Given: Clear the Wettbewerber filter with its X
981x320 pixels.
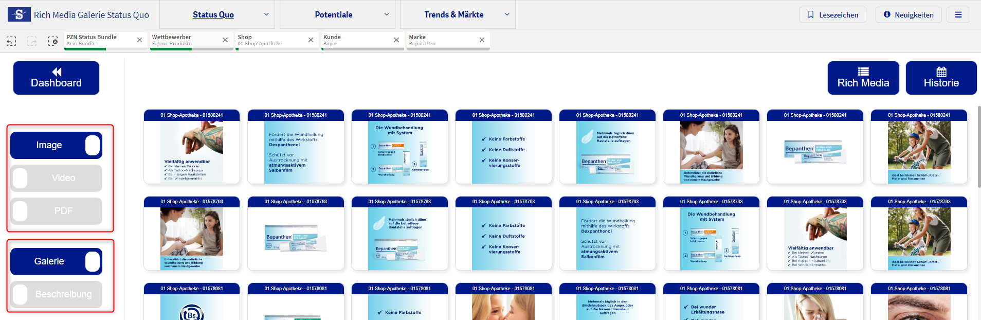Looking at the screenshot, I should (x=225, y=40).
